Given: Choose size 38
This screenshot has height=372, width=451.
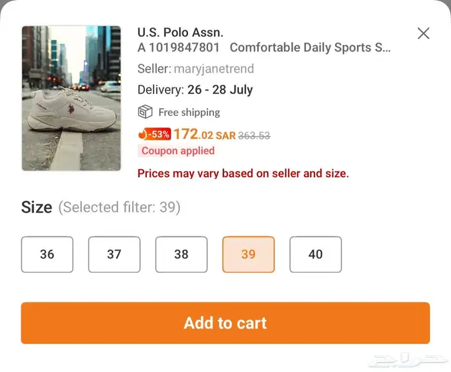Looking at the screenshot, I should tap(181, 254).
